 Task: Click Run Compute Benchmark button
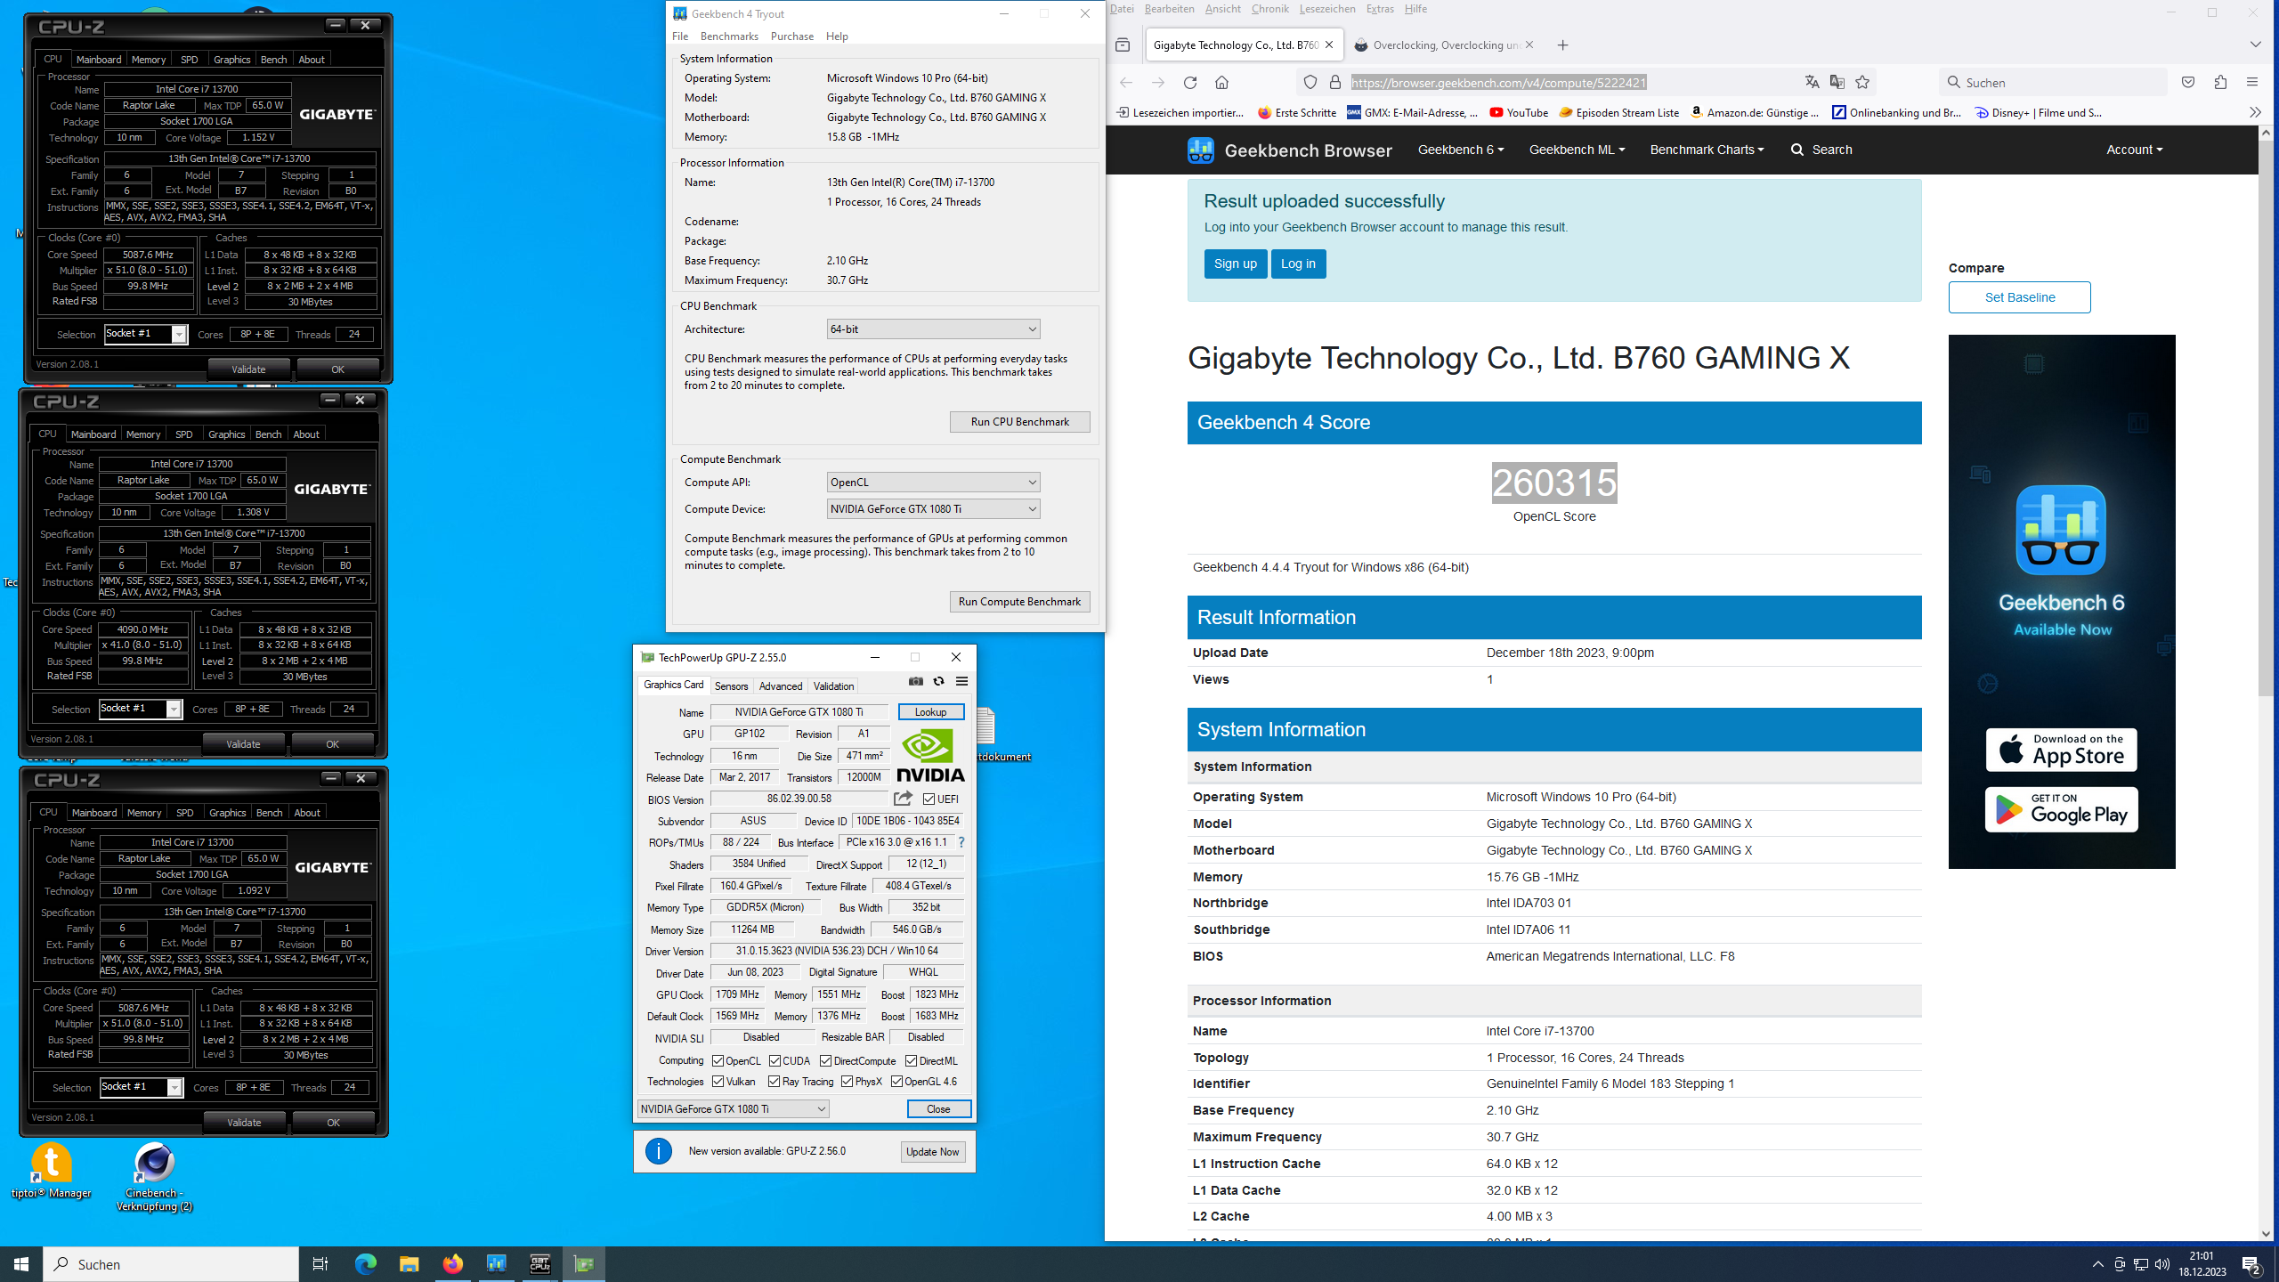(x=1019, y=602)
